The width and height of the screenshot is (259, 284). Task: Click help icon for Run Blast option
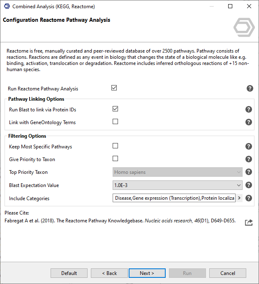pyautogui.click(x=248, y=109)
